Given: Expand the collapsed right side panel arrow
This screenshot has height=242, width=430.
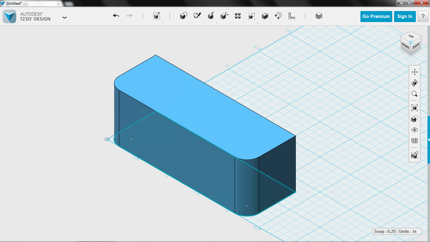Looking at the screenshot, I should pos(429,140).
